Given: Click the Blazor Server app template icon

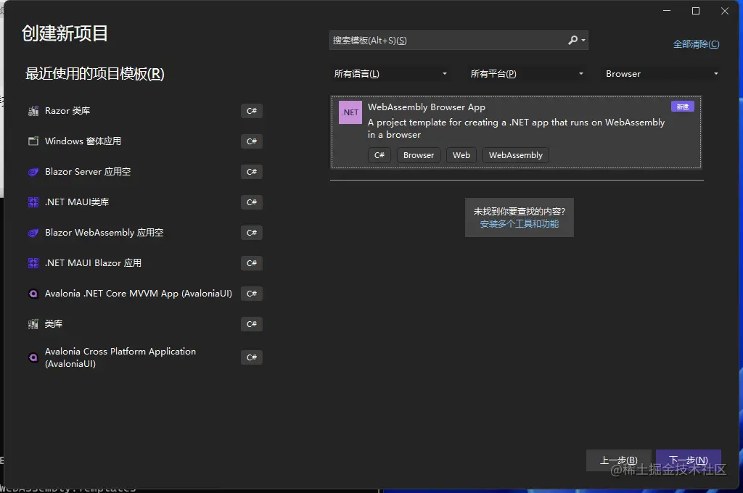Looking at the screenshot, I should click(33, 172).
